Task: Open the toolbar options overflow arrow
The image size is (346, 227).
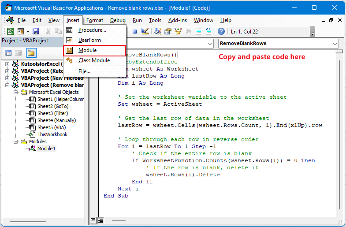Action: 313,32
